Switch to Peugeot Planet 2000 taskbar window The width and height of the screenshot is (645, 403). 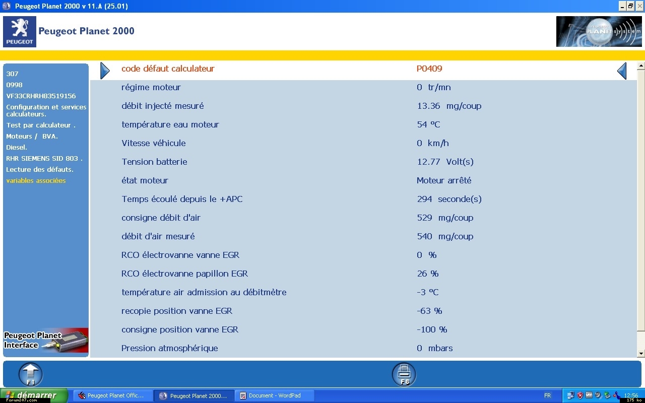[194, 395]
